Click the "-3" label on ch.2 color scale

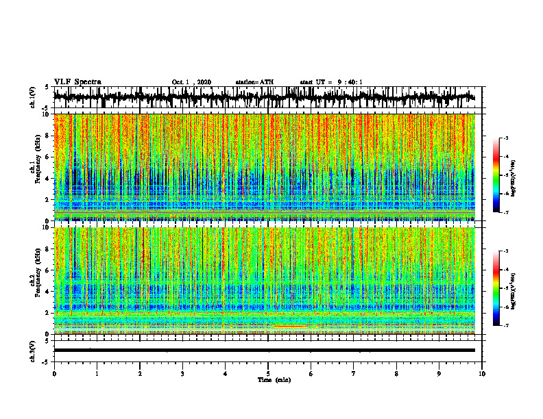505,251
